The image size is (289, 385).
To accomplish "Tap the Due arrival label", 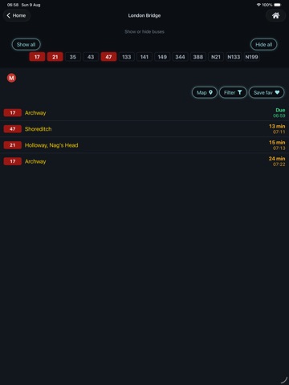I will pos(280,110).
